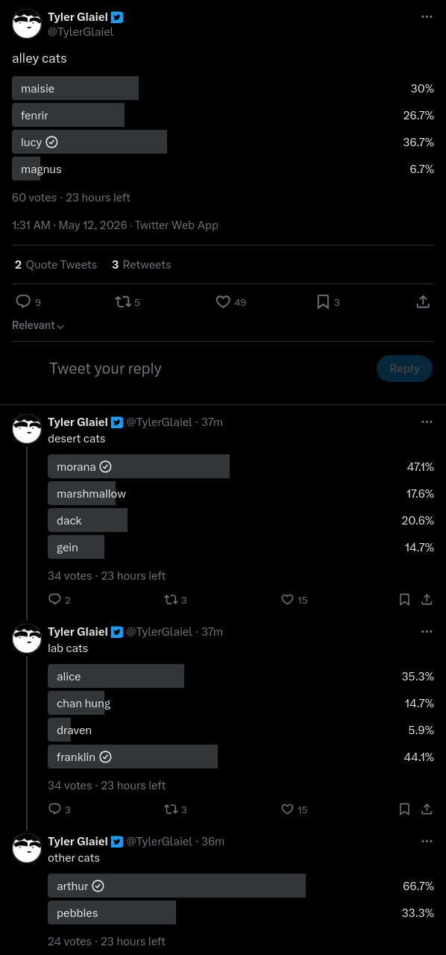The image size is (446, 955).
Task: Choose franklin in lab cats poll
Action: [241, 757]
